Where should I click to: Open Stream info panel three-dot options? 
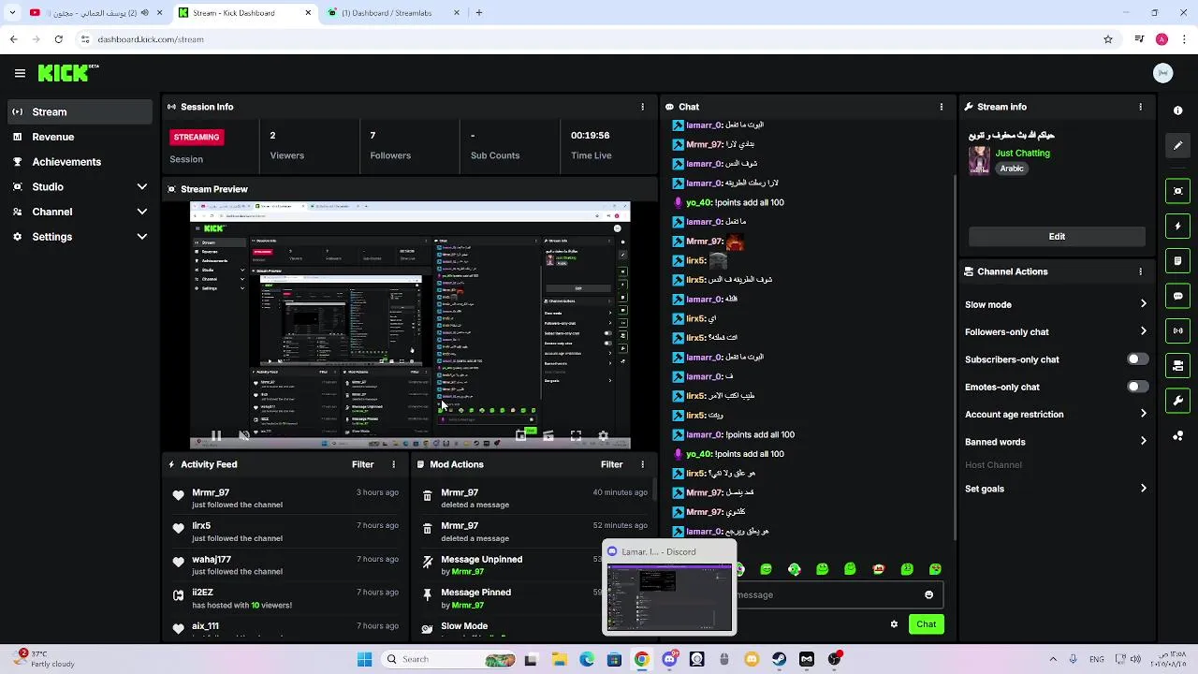[x=1140, y=107]
